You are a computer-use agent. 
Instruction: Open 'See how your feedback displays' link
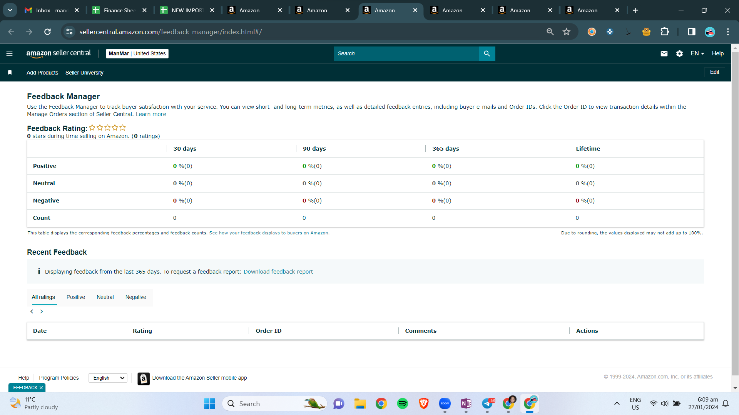pos(269,233)
